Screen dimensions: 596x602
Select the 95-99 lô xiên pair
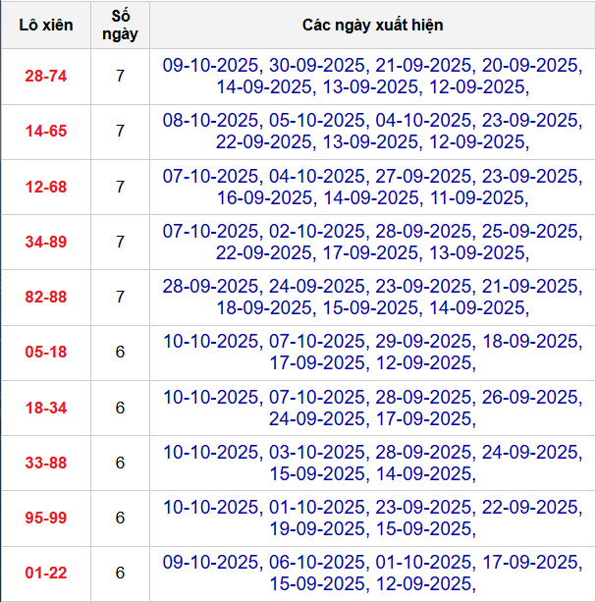(x=45, y=518)
